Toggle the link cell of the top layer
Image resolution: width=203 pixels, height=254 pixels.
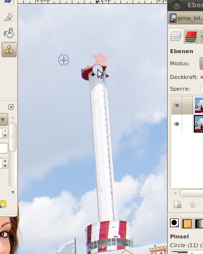click(187, 105)
